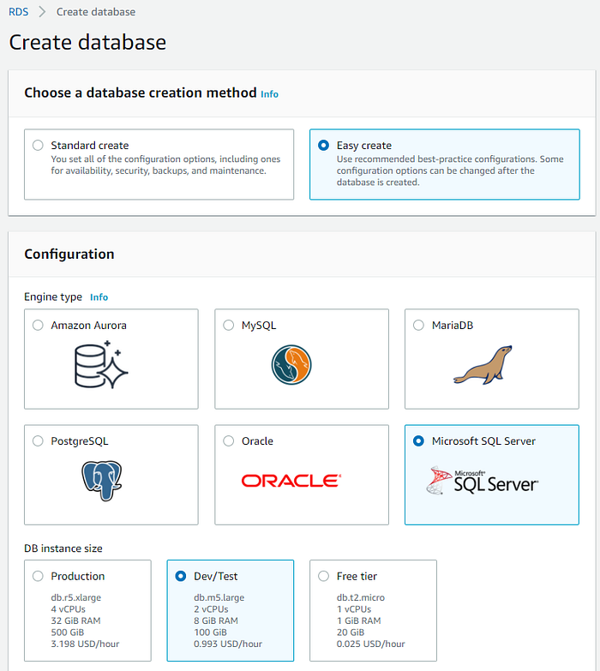Click the MySQL dolphin logo
Image resolution: width=600 pixels, height=671 pixels.
(291, 364)
